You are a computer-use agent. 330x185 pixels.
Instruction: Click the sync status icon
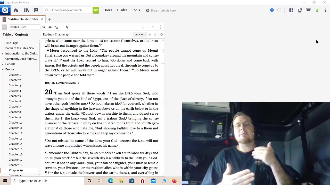pos(279,10)
